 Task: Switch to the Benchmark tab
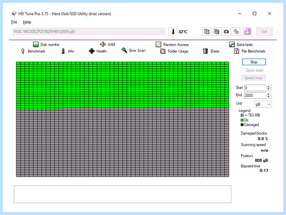33,51
